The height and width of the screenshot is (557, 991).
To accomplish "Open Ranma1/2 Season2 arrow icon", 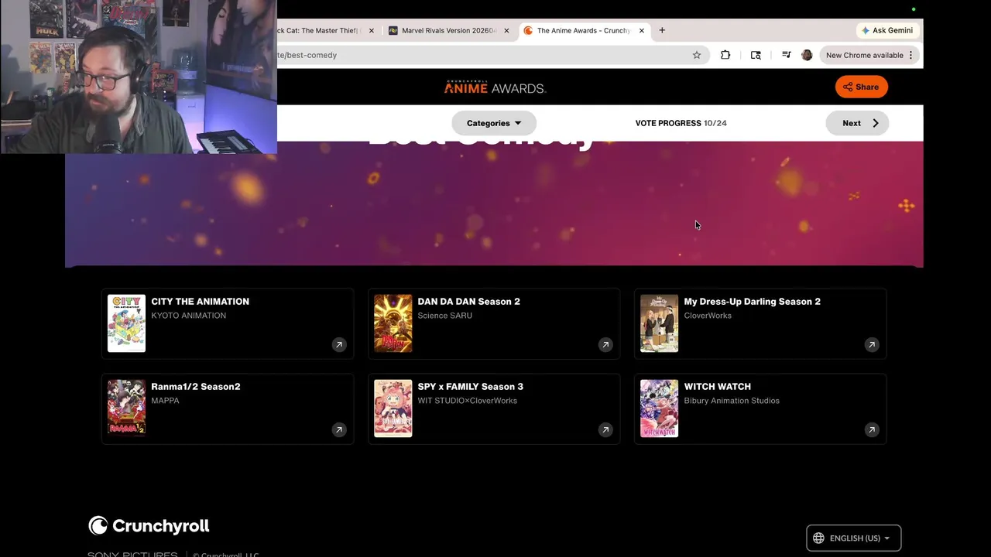I will [339, 430].
